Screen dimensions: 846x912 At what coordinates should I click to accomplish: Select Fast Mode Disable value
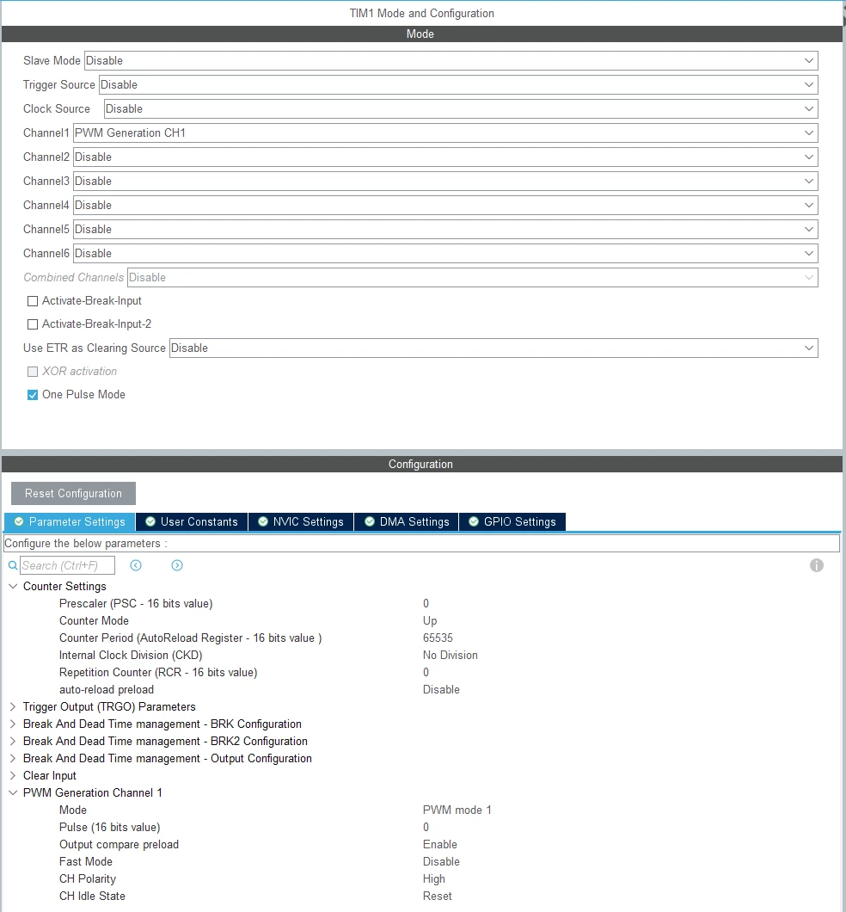[441, 862]
